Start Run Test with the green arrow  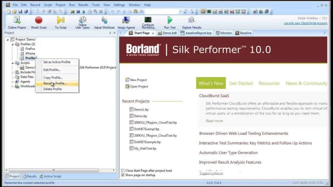pyautogui.click(x=170, y=23)
